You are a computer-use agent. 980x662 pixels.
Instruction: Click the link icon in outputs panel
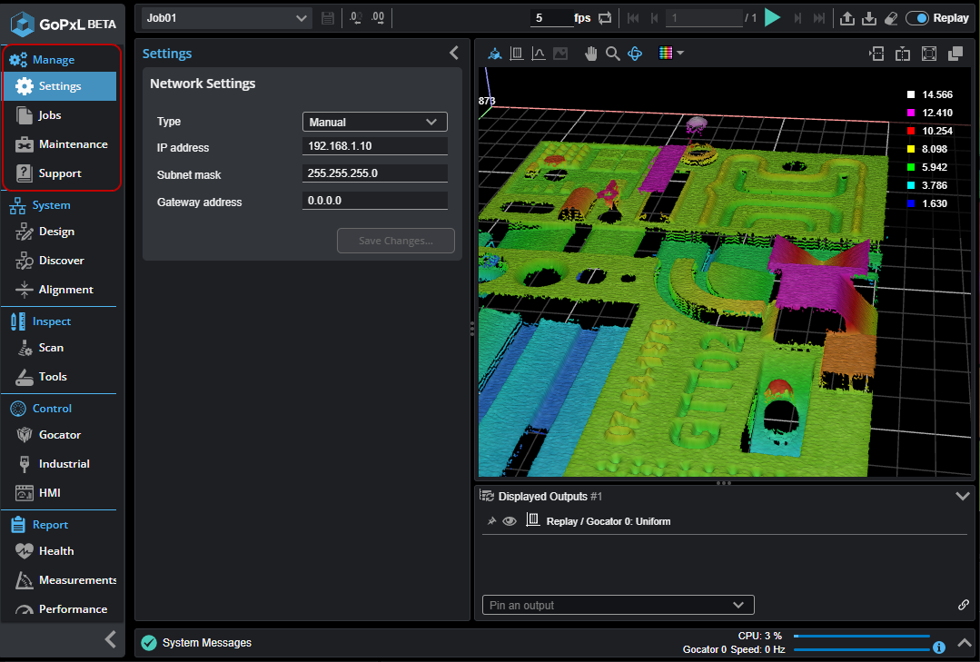[x=964, y=605]
